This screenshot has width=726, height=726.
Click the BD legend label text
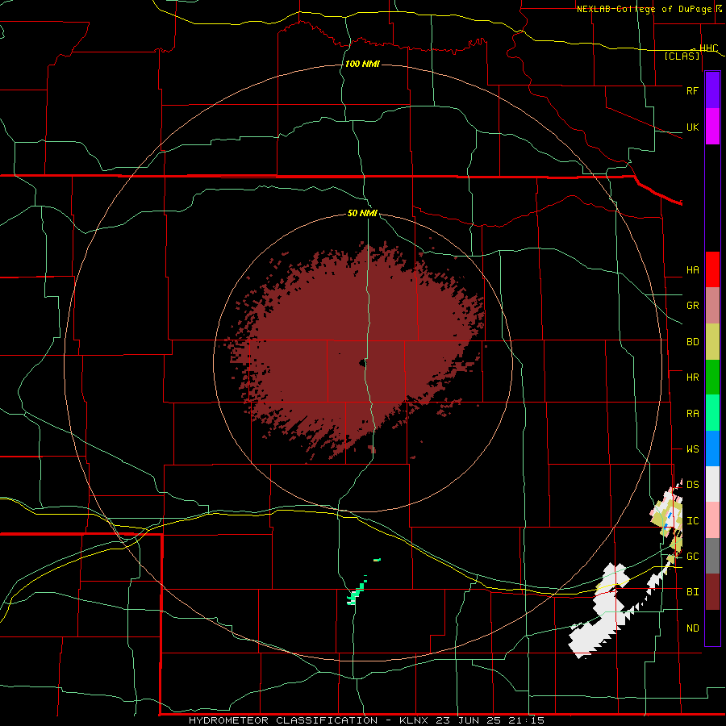point(692,342)
